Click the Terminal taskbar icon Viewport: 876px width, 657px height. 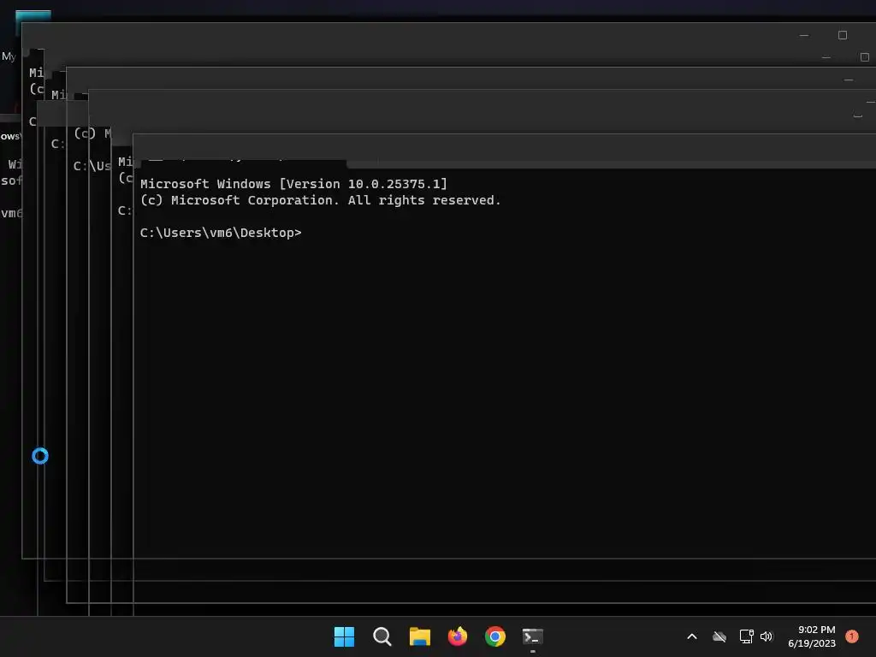point(532,636)
